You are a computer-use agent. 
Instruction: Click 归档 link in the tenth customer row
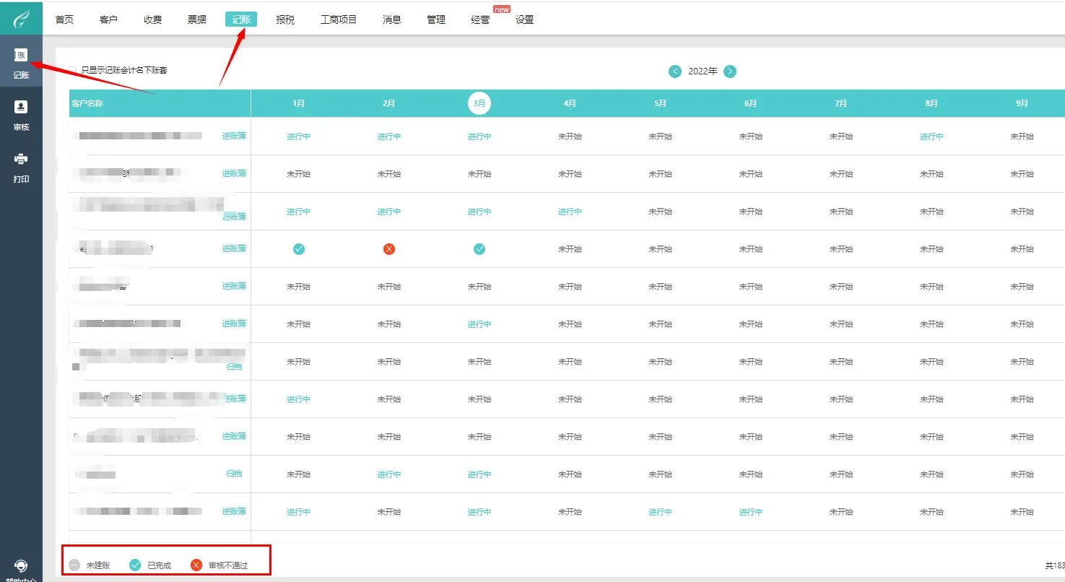pyautogui.click(x=234, y=474)
